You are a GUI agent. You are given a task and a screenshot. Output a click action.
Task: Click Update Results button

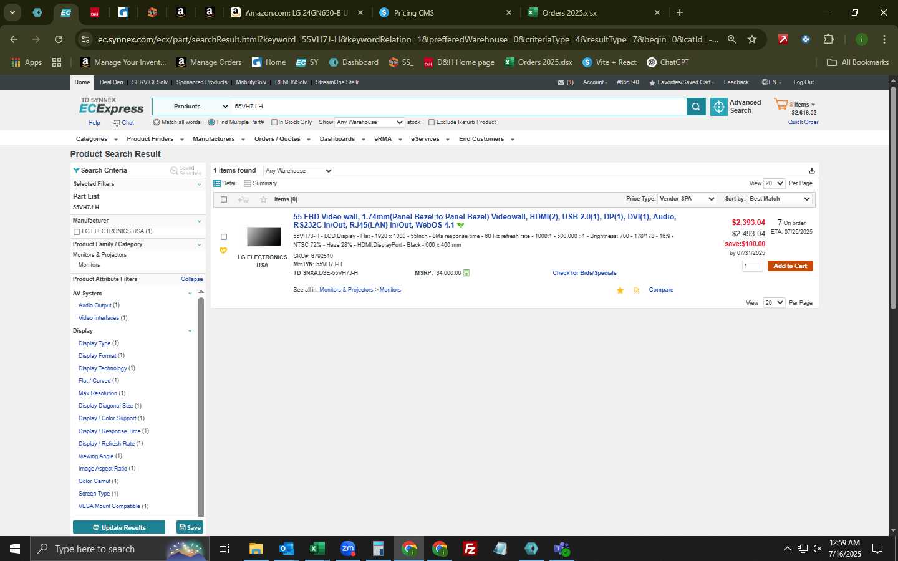point(119,527)
